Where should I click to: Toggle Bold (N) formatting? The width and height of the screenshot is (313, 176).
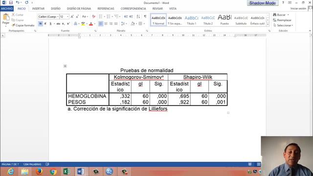[x=40, y=24]
